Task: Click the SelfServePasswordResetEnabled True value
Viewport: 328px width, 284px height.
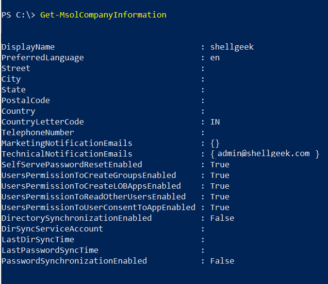Action: pos(220,165)
